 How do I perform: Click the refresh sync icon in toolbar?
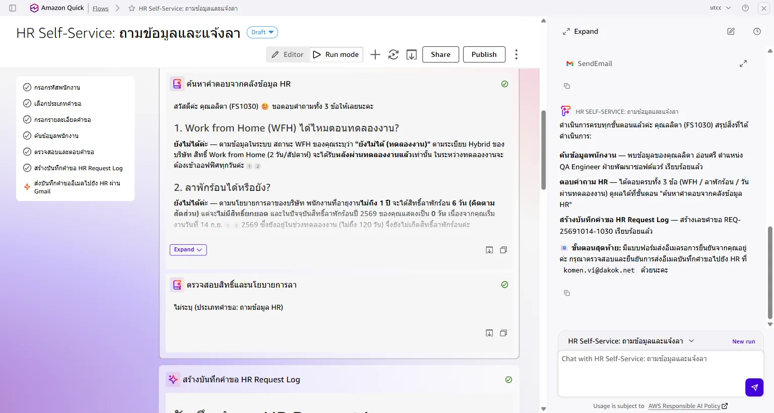point(394,54)
